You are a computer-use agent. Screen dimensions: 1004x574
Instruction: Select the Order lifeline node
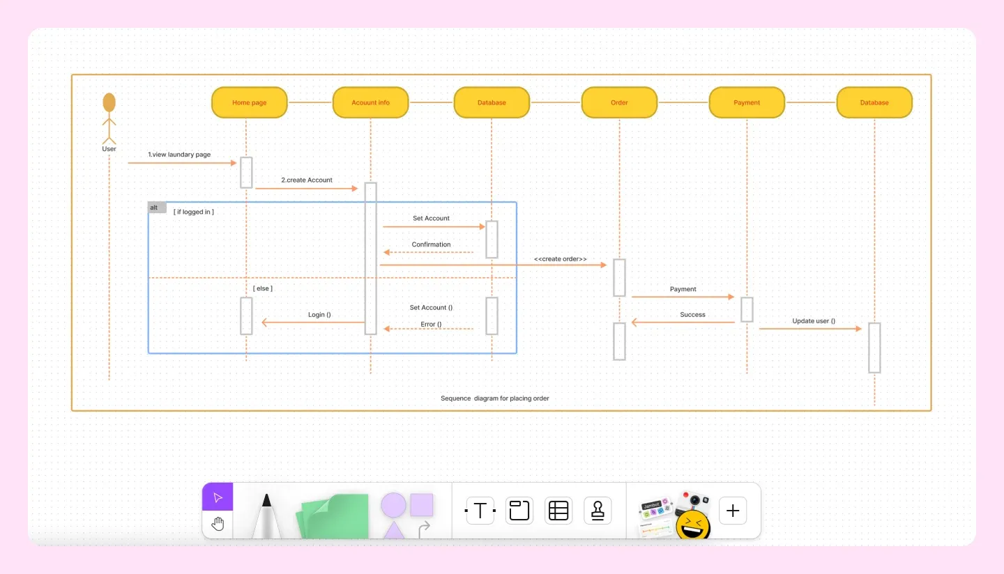619,102
